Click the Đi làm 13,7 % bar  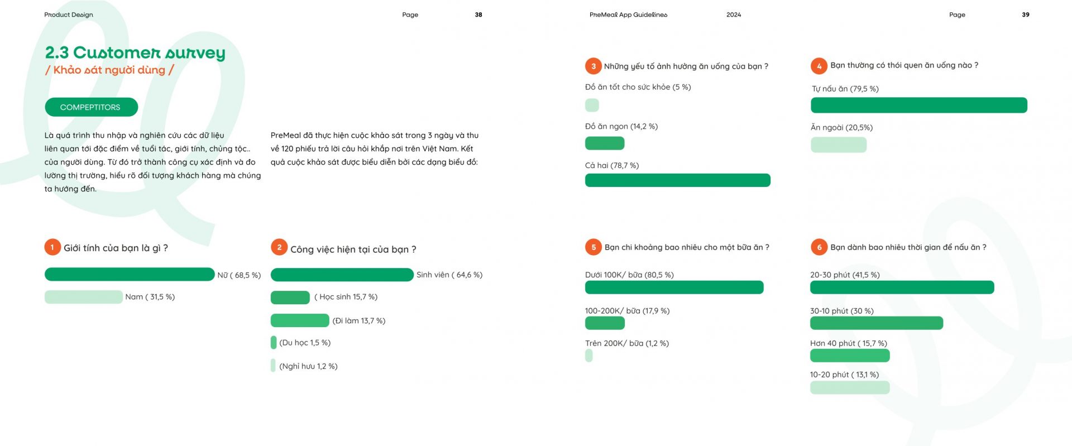pyautogui.click(x=300, y=320)
